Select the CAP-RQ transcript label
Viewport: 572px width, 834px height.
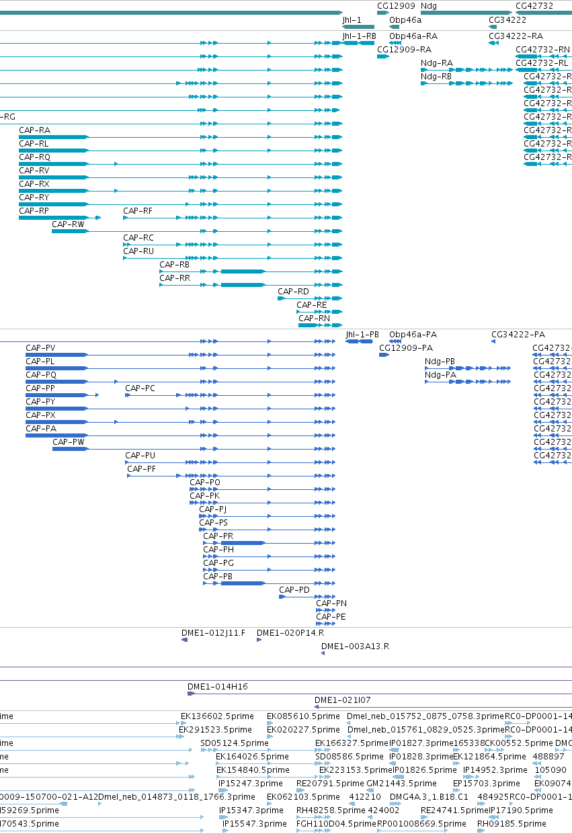pos(34,157)
